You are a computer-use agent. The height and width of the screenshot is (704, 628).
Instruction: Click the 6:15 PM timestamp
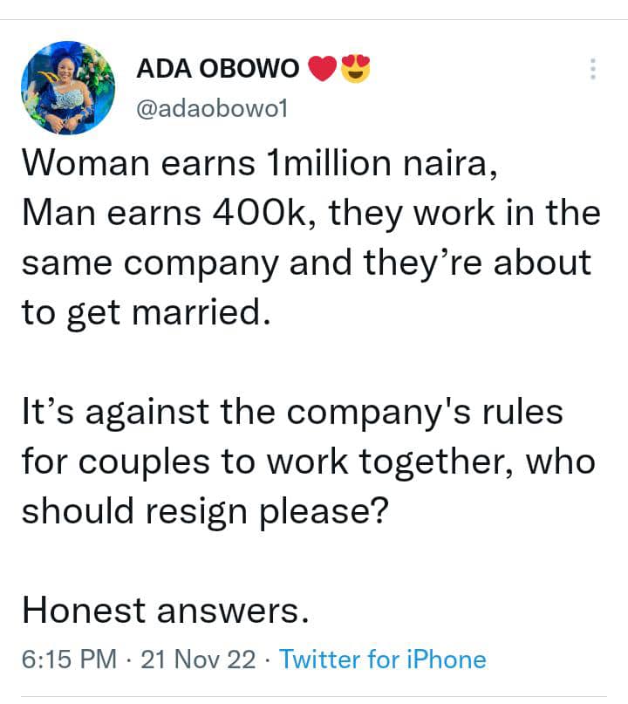click(x=68, y=660)
